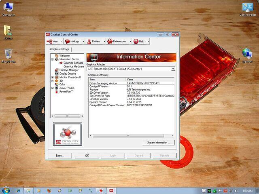
Task: Select the OpenGL Version row
Action: 132,102
